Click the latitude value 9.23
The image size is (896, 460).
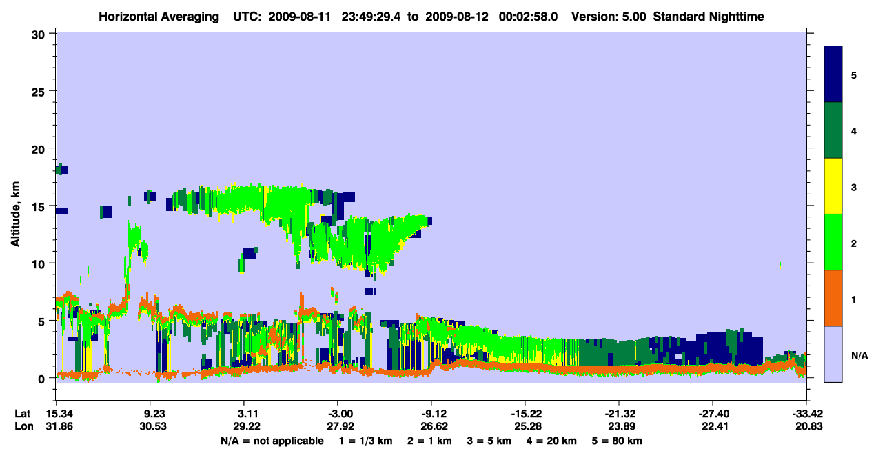click(x=150, y=414)
